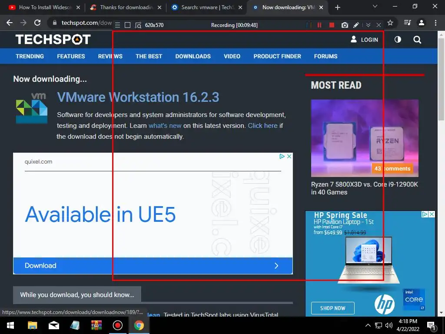Open the FEATURES menu
This screenshot has width=445, height=334.
pyautogui.click(x=71, y=56)
